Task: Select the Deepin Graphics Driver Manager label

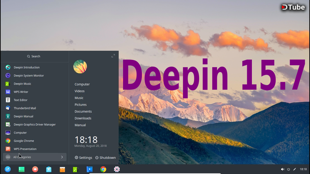Action: click(34, 125)
